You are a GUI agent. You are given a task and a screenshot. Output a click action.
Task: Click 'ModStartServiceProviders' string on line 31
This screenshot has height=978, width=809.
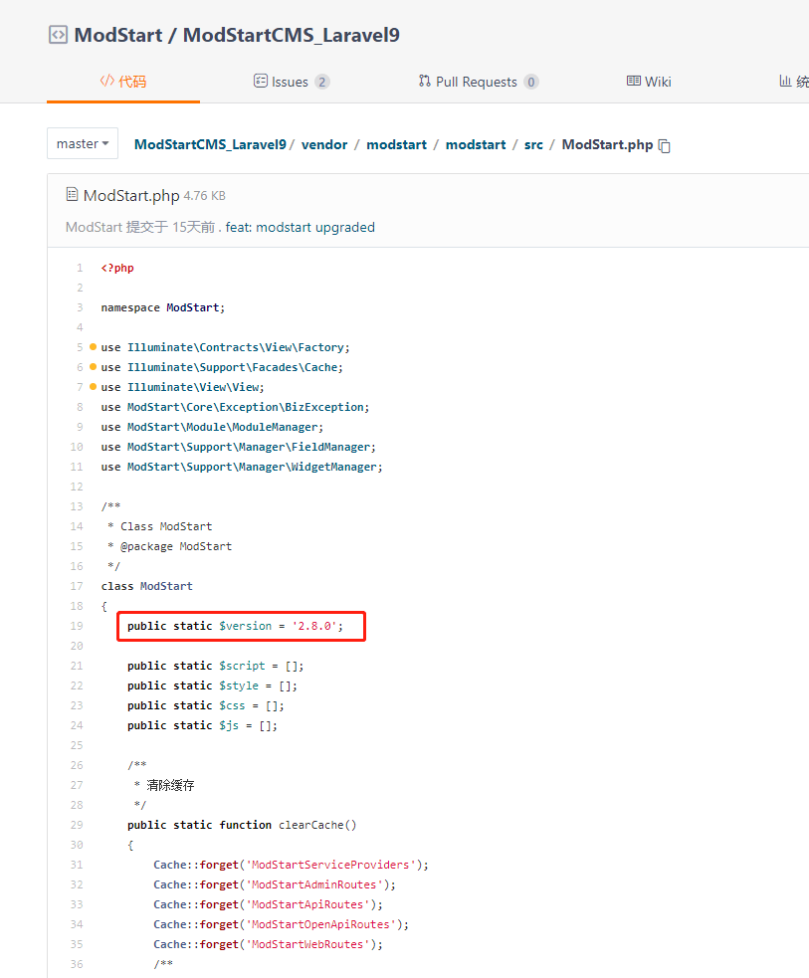(x=330, y=865)
